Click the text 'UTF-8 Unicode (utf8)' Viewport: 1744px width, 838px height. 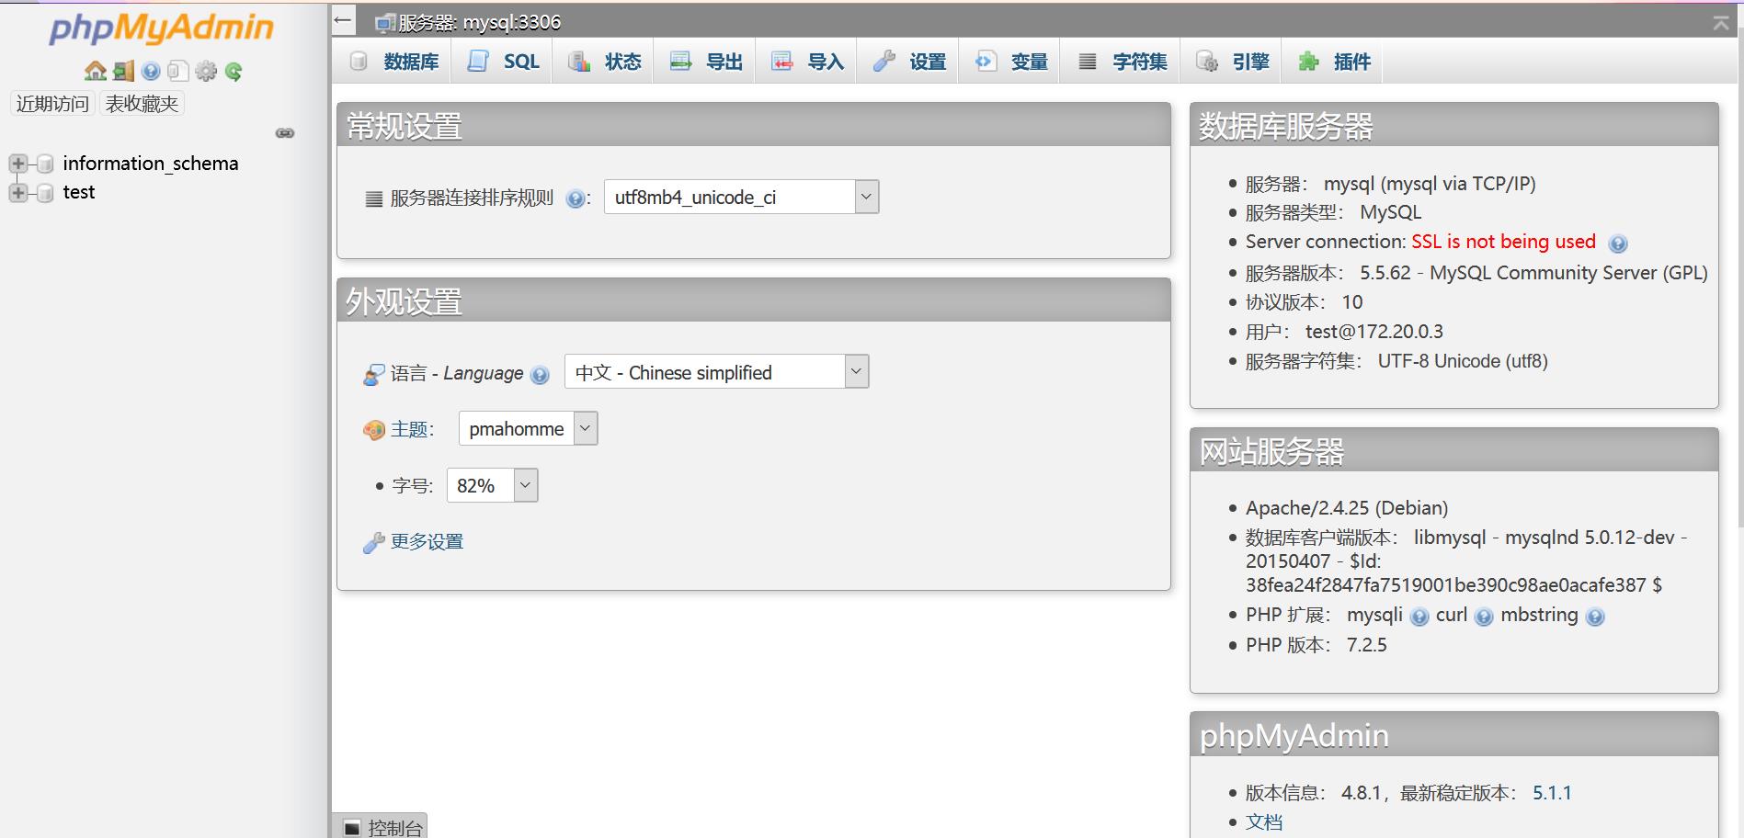tap(1463, 361)
